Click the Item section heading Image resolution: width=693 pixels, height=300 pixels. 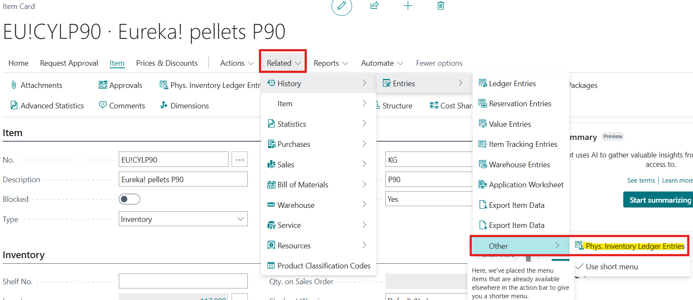tap(12, 133)
